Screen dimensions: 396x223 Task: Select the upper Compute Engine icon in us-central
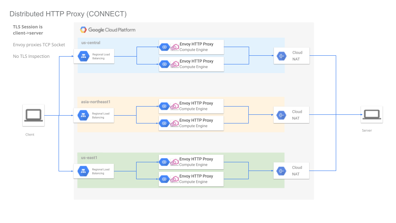point(165,47)
